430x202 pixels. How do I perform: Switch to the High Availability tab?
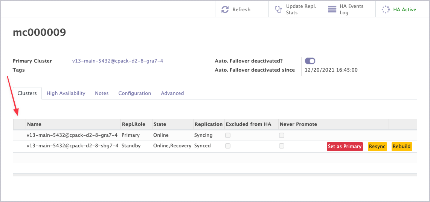[66, 93]
